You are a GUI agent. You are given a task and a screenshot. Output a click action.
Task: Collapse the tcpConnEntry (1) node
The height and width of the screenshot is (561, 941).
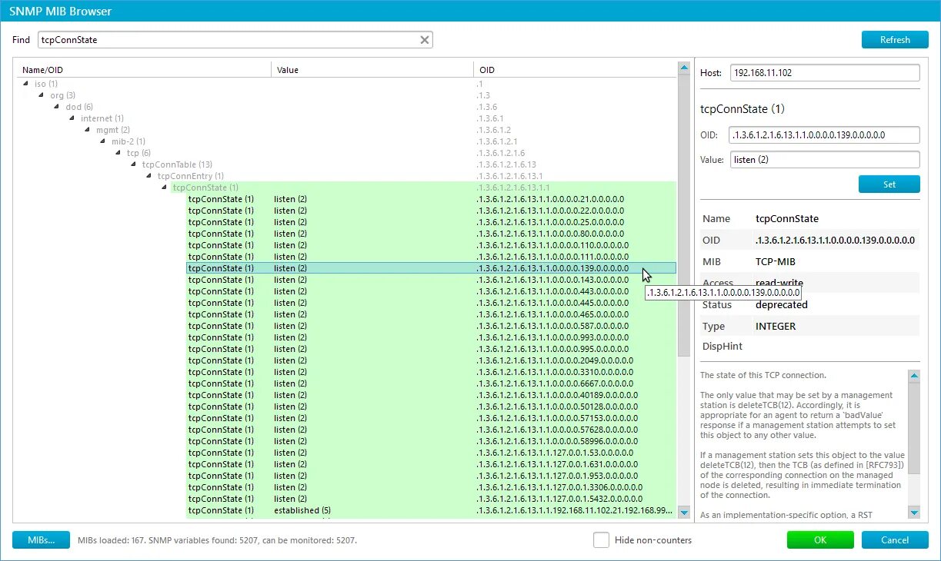coord(149,176)
